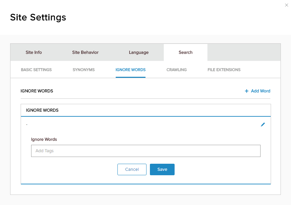Click the Ignore Words table column header
The height and width of the screenshot is (205, 291).
[42, 110]
